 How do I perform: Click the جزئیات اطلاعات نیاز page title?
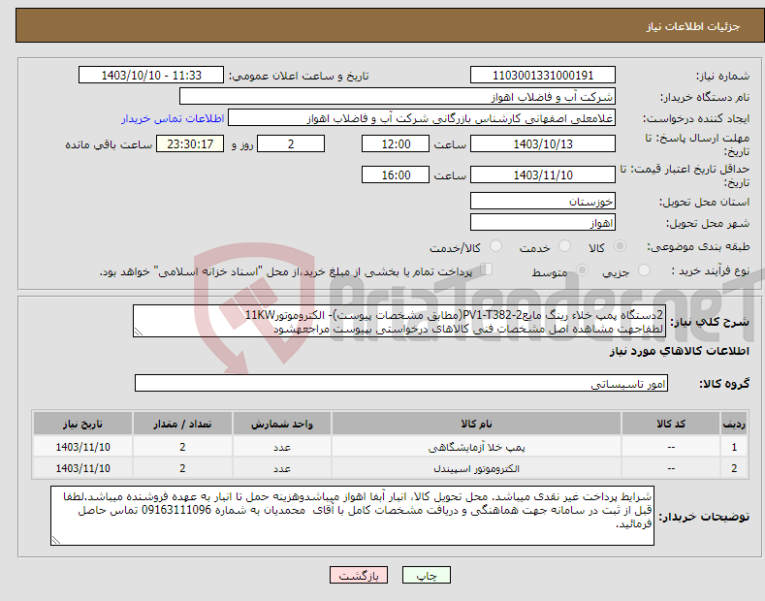pos(693,26)
